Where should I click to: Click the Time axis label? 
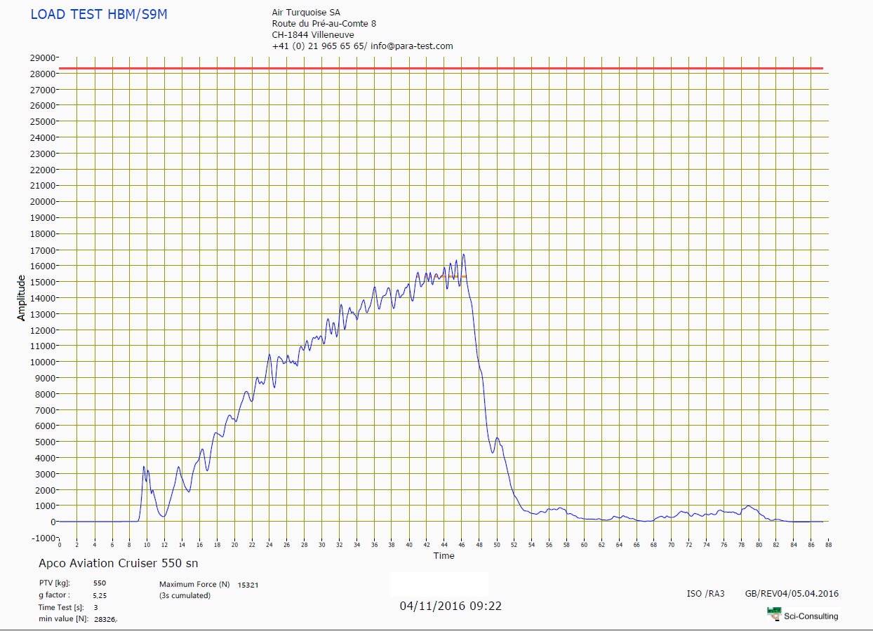pos(444,556)
